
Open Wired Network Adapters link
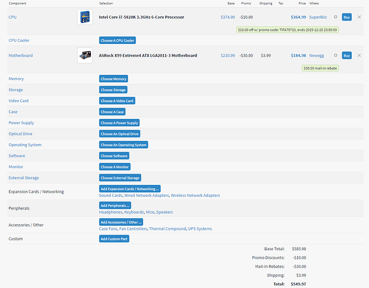click(146, 195)
